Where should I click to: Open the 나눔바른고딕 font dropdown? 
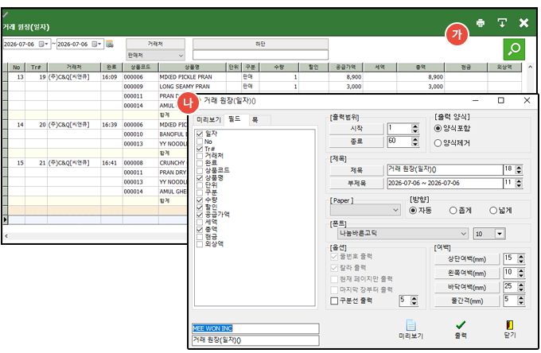click(403, 234)
